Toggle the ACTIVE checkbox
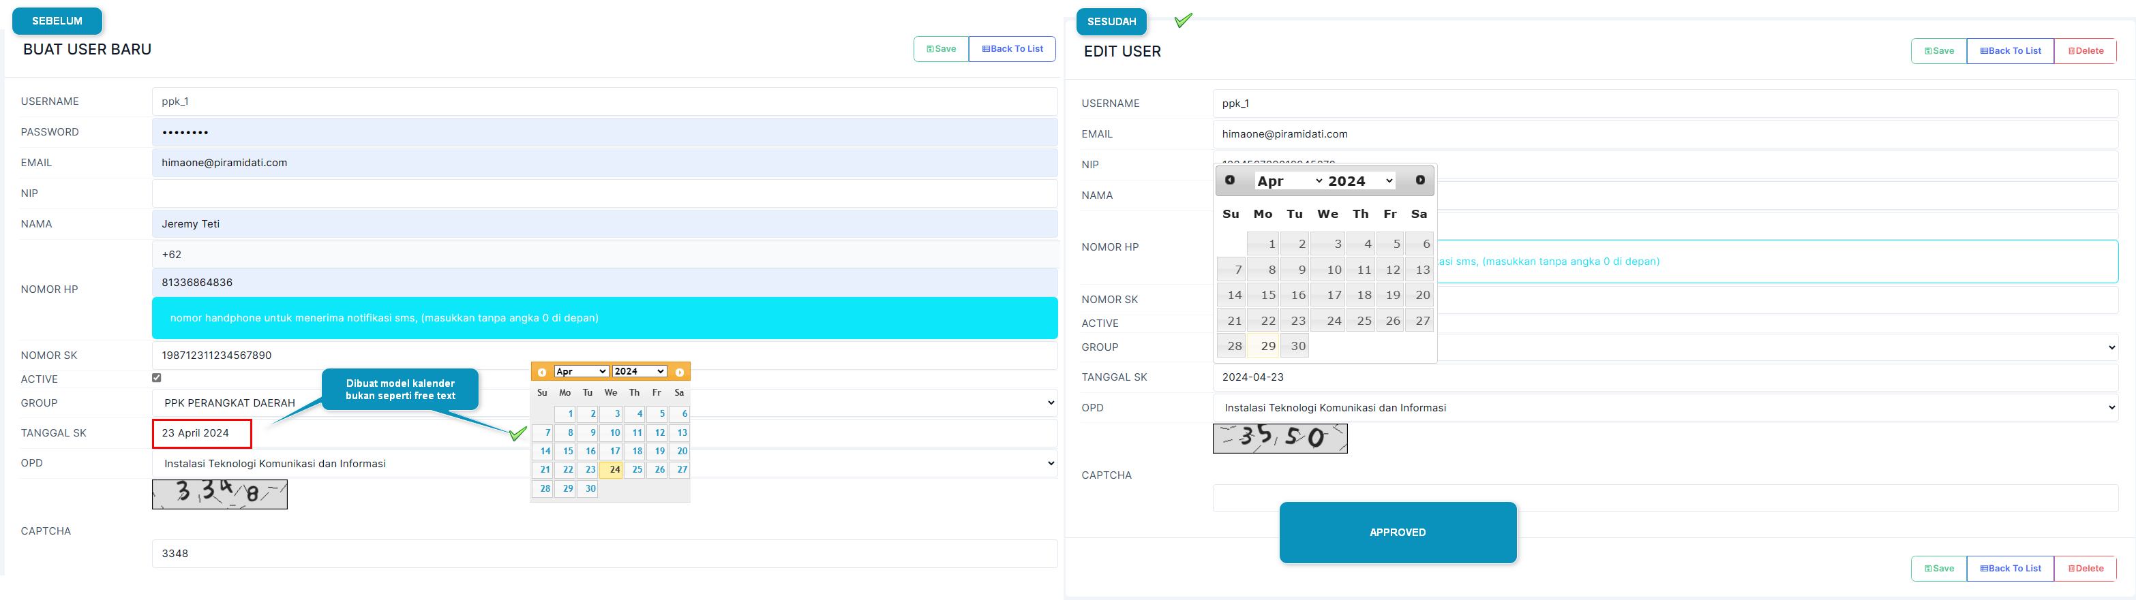2136x600 pixels. pyautogui.click(x=157, y=378)
